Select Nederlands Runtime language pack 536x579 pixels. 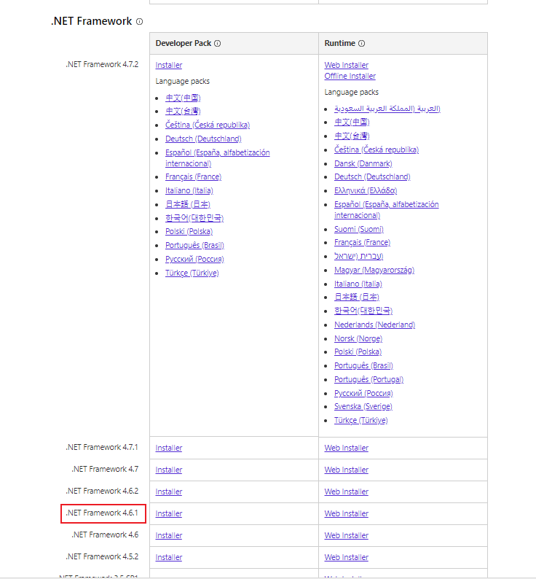[x=375, y=325]
